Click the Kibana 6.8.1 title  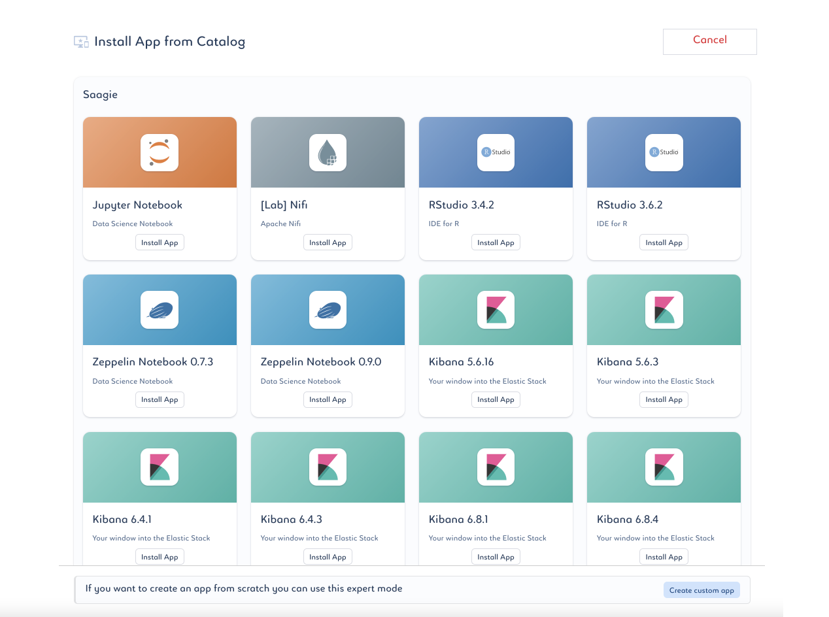pos(458,520)
